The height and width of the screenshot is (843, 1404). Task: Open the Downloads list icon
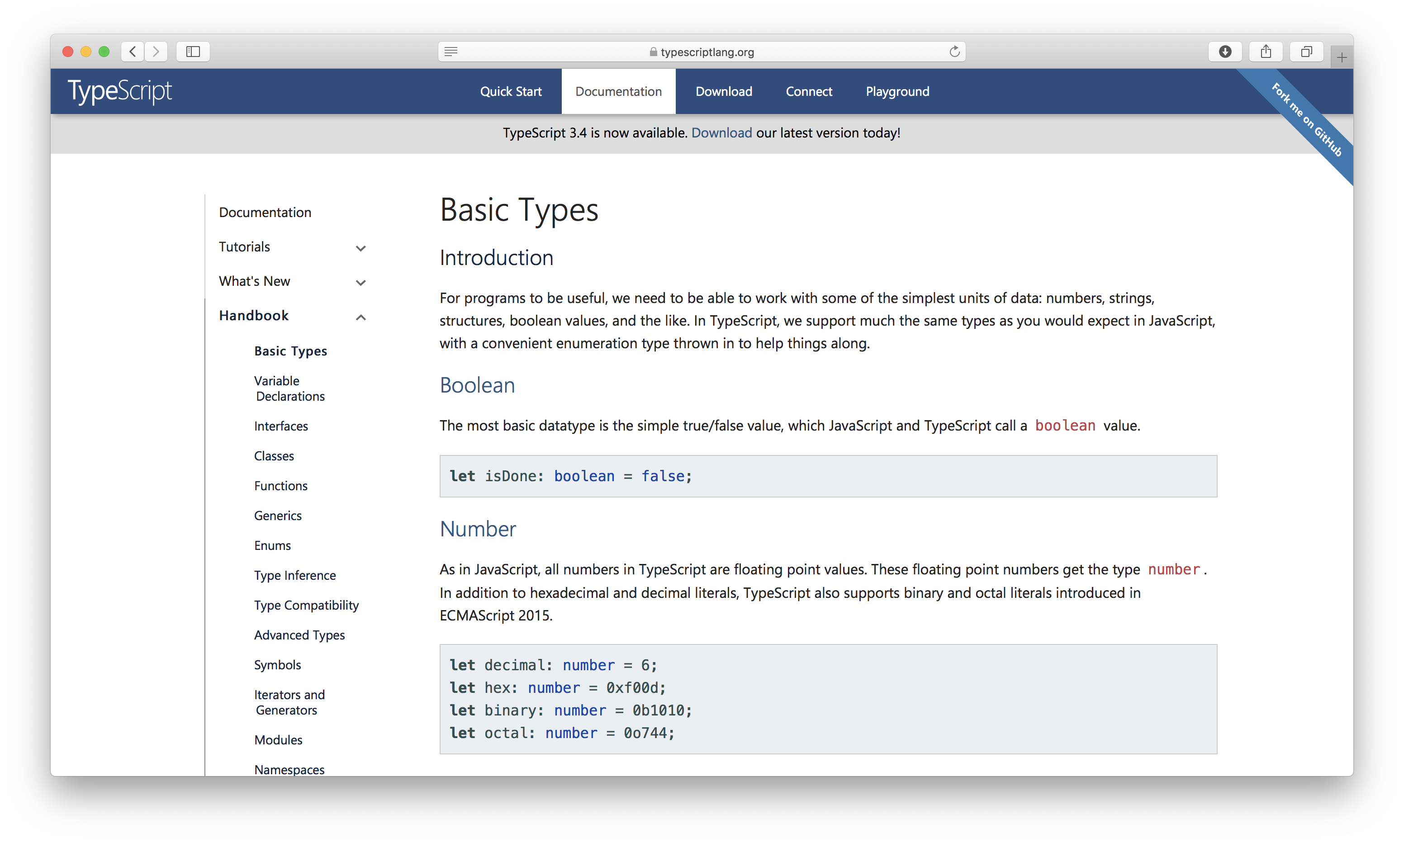1225,51
